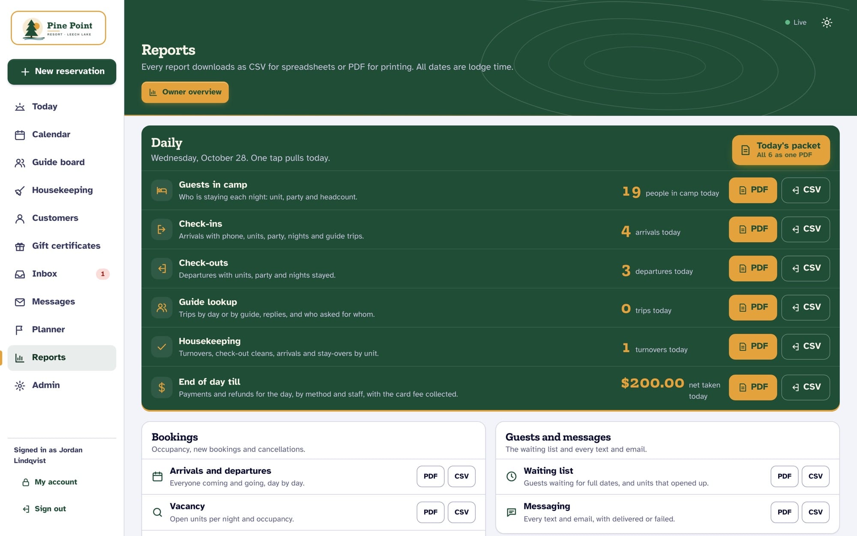The image size is (857, 536).
Task: Export daily Housekeeping as CSV
Action: click(805, 346)
